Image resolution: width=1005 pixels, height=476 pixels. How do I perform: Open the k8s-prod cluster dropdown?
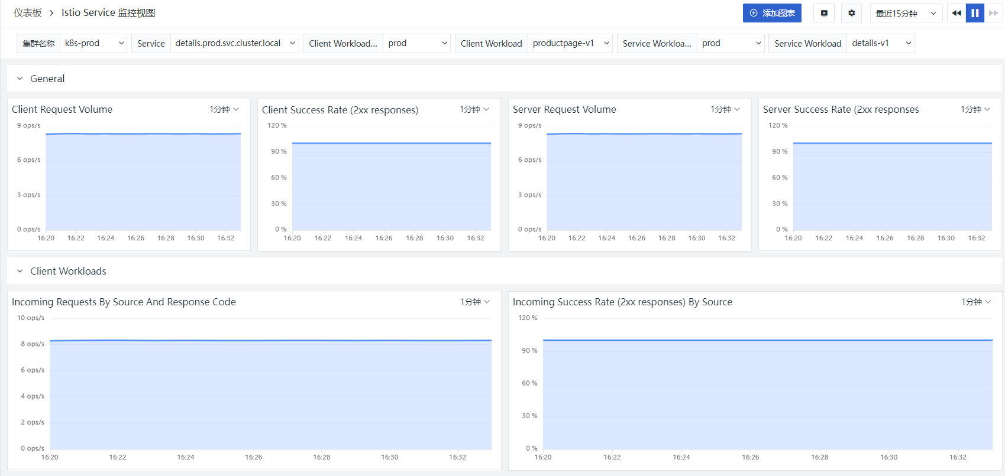[x=93, y=43]
